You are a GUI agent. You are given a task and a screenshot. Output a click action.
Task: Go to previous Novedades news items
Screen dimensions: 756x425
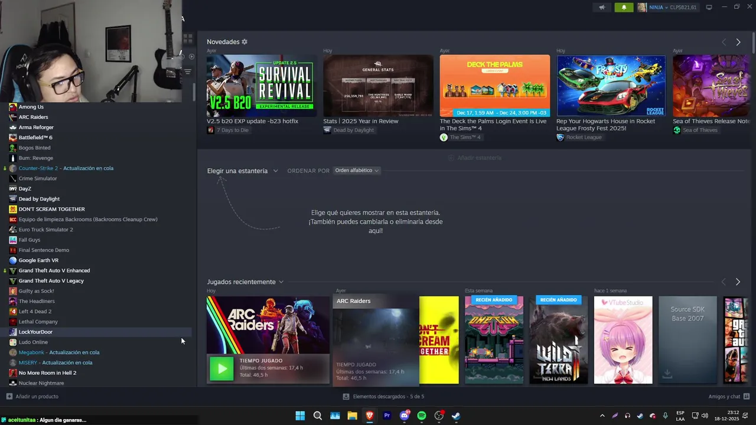[x=724, y=42]
